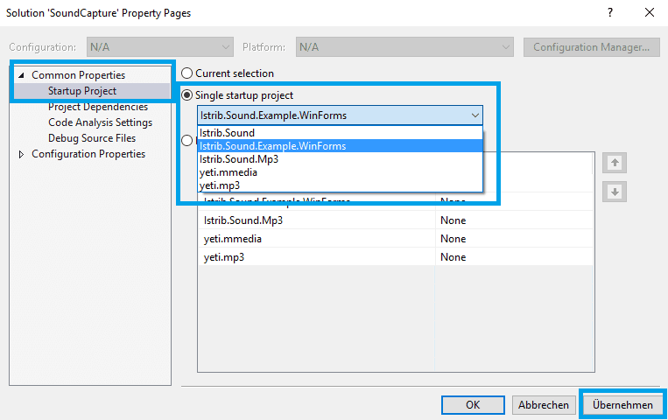The image size is (668, 420).
Task: Choose Istrib.Sound from the dropdown list
Action: (x=228, y=133)
